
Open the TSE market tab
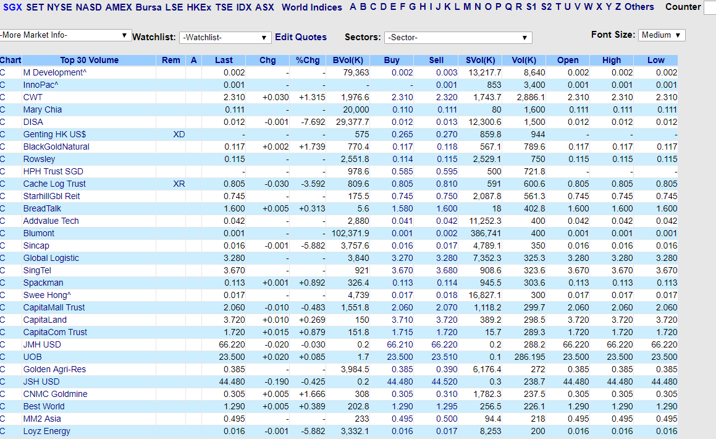tap(224, 7)
